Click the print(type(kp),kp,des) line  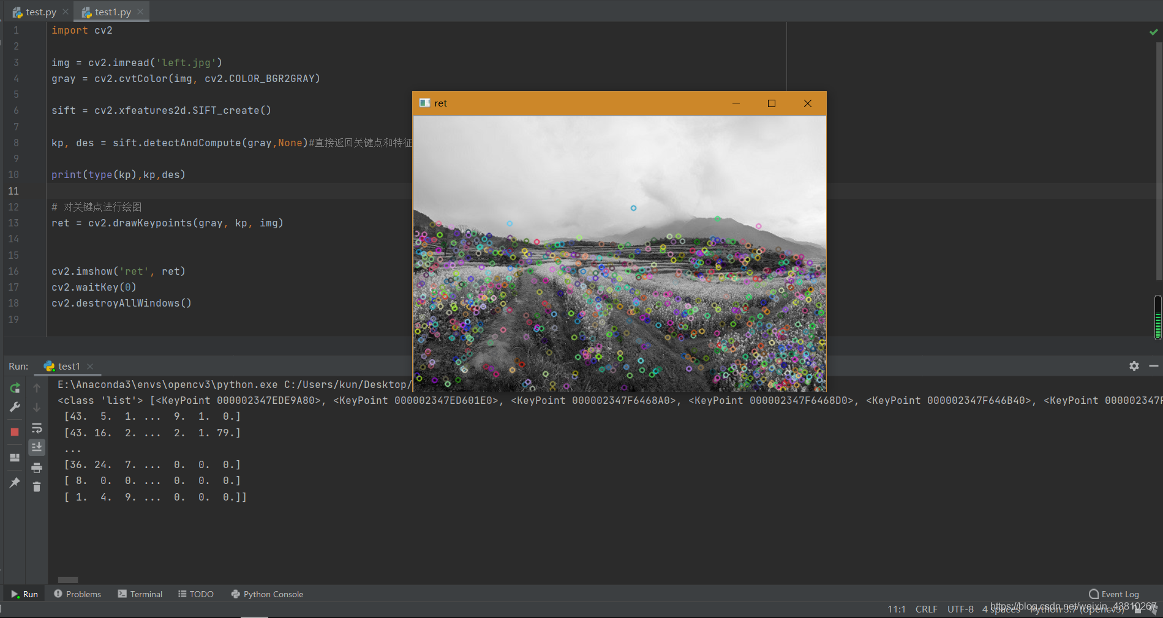pos(118,174)
